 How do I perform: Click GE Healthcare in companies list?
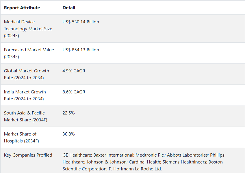(x=77, y=155)
